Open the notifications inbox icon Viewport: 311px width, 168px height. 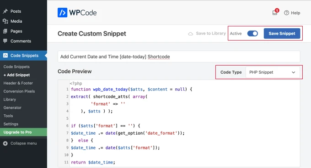tap(275, 12)
